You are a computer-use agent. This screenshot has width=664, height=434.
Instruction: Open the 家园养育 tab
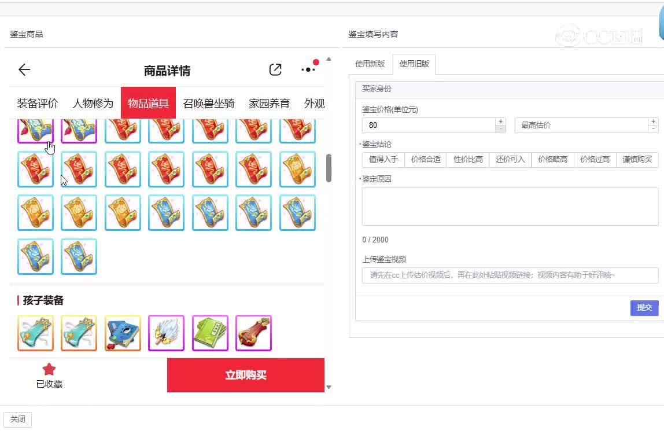[270, 103]
